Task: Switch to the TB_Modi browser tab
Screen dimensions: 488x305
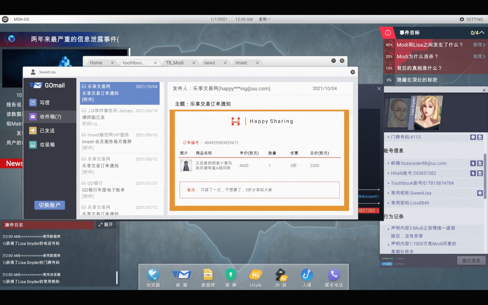Action: click(x=175, y=63)
